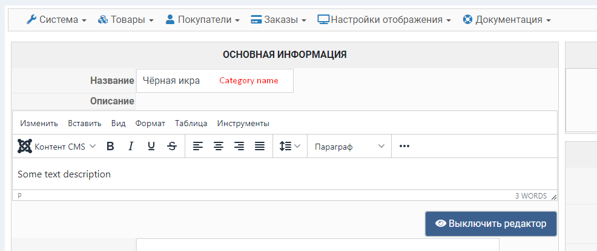Open the line height dropdown
597x251 pixels.
290,146
